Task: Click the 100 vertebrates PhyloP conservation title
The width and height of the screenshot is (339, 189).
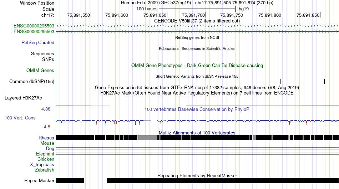Action: [x=197, y=109]
